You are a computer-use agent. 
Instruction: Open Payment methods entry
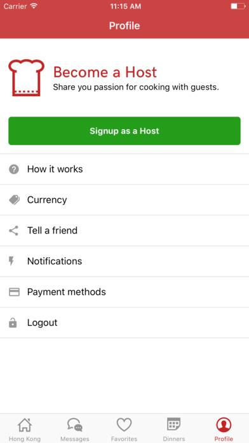pos(124,292)
